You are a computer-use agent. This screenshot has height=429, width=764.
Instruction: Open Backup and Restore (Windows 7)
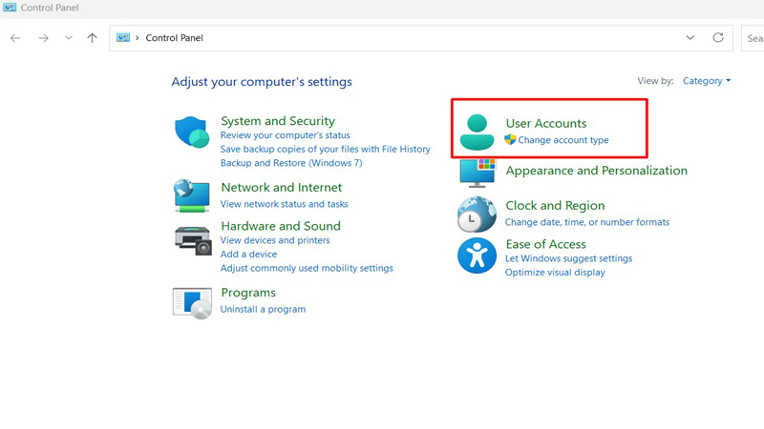[291, 163]
